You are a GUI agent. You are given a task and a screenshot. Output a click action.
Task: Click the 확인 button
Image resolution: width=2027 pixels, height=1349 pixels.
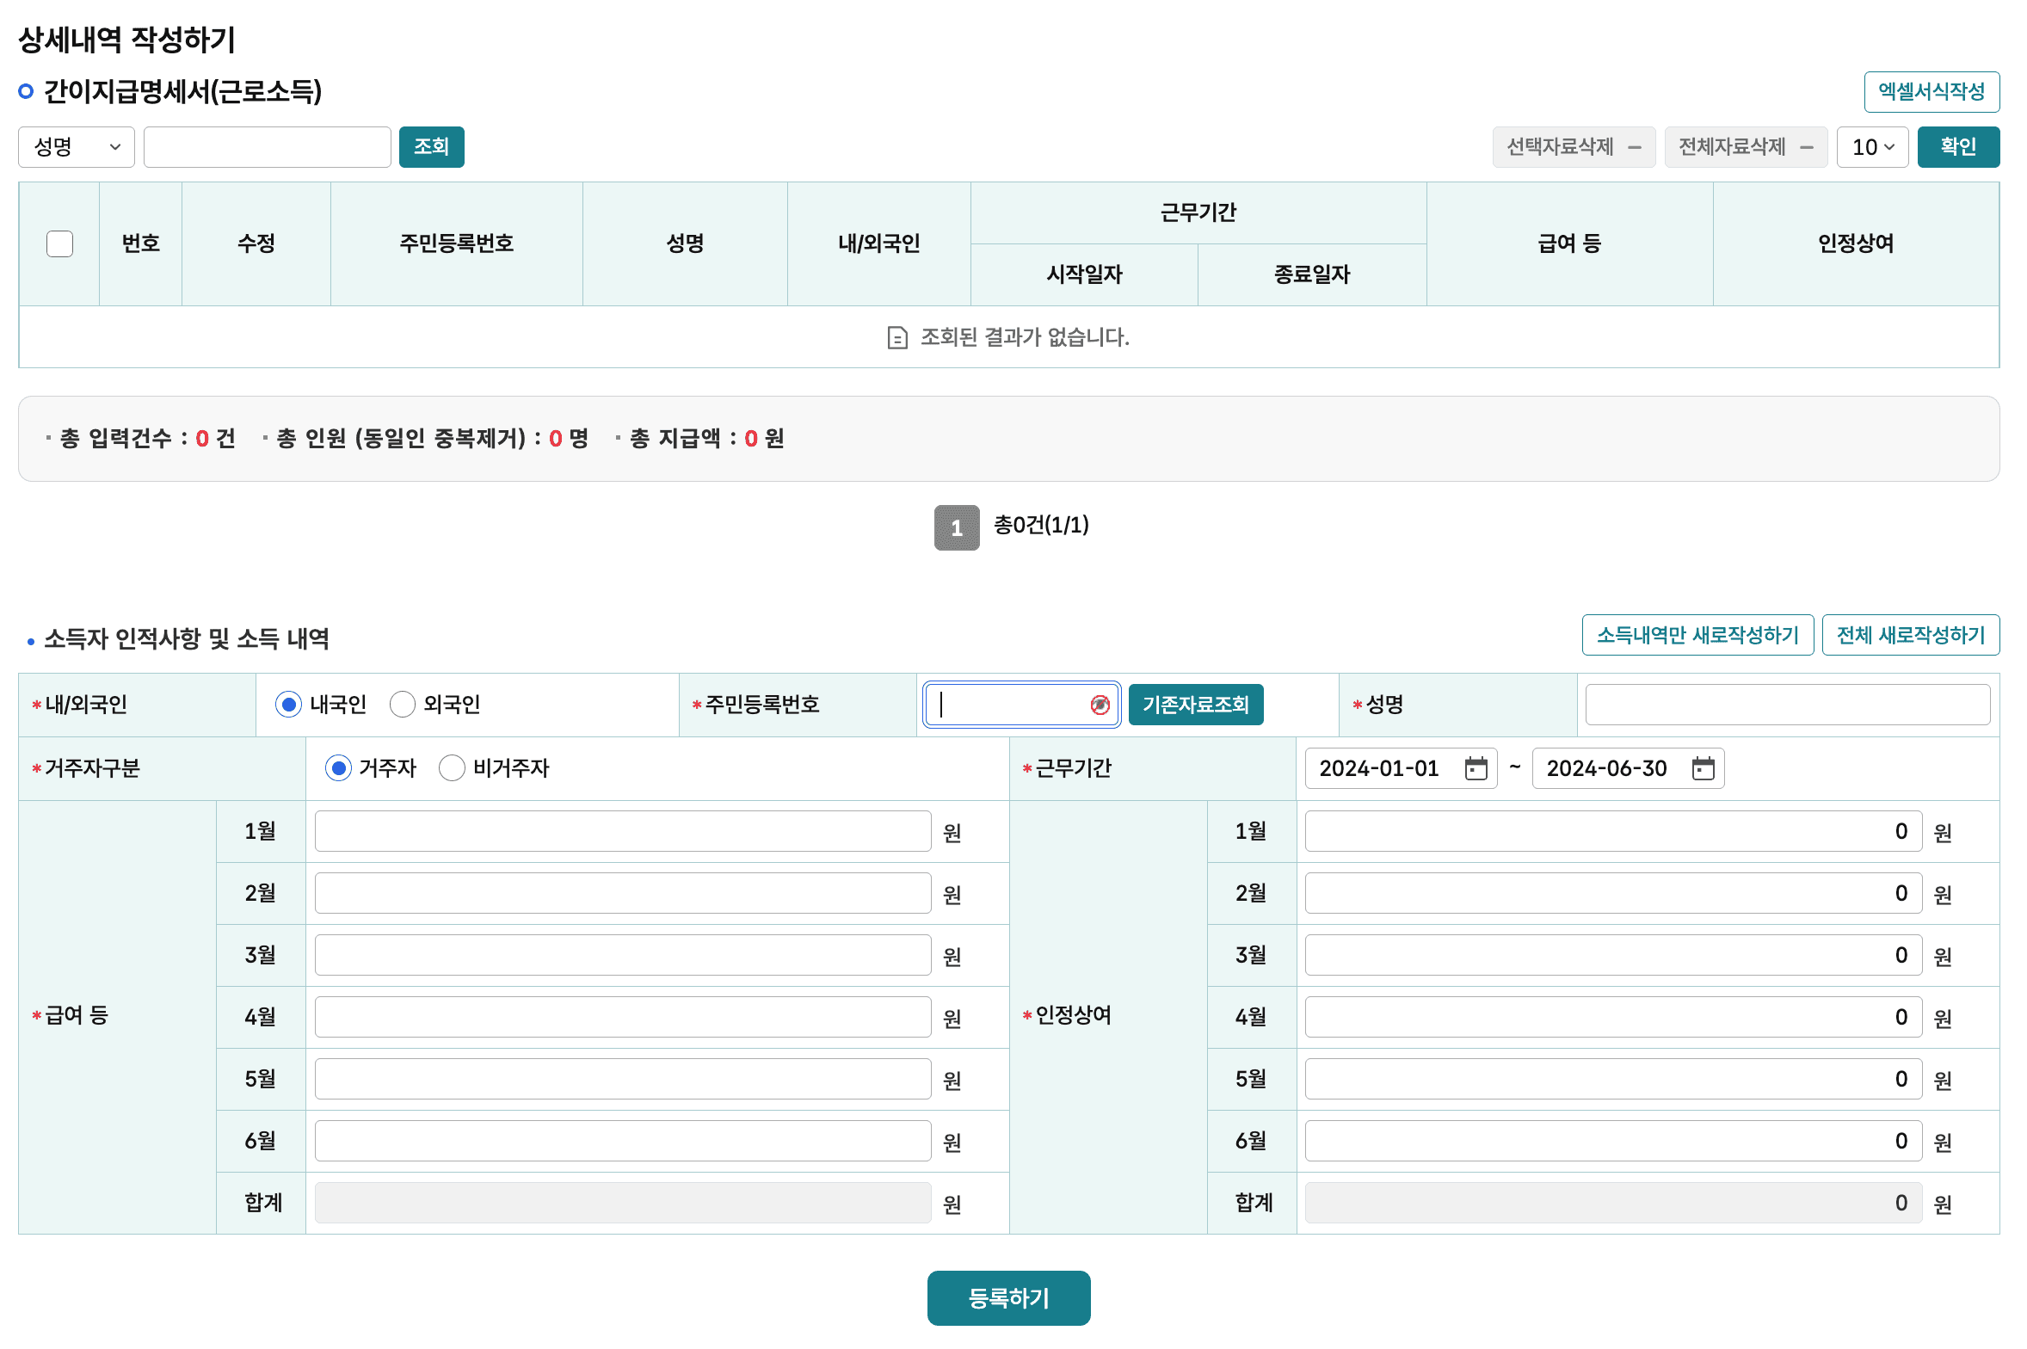1958,147
